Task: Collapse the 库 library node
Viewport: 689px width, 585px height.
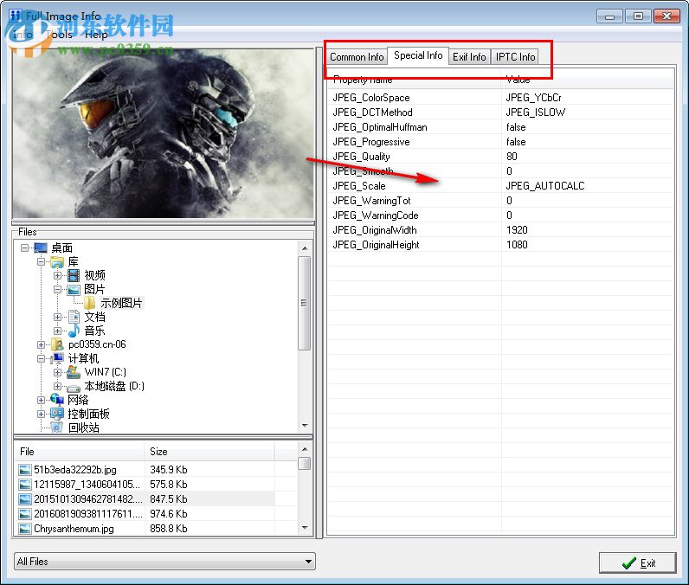Action: 41,261
